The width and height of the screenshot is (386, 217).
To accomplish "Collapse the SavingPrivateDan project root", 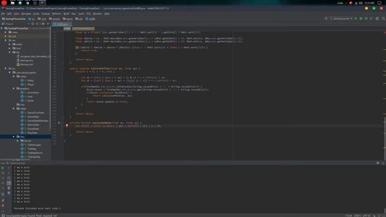I will pyautogui.click(x=2, y=28).
